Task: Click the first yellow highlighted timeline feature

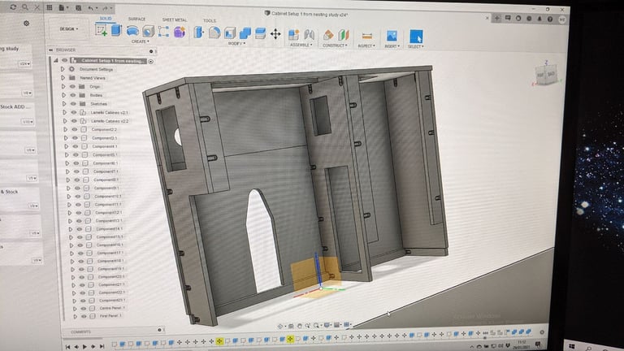Action: pos(219,341)
